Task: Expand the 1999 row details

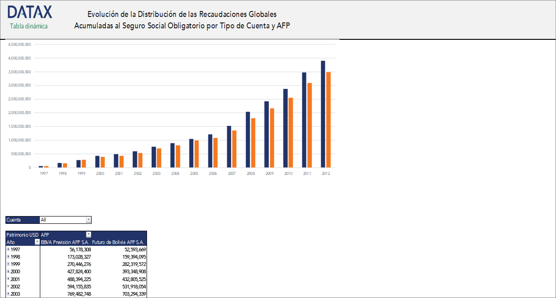Action: point(8,264)
